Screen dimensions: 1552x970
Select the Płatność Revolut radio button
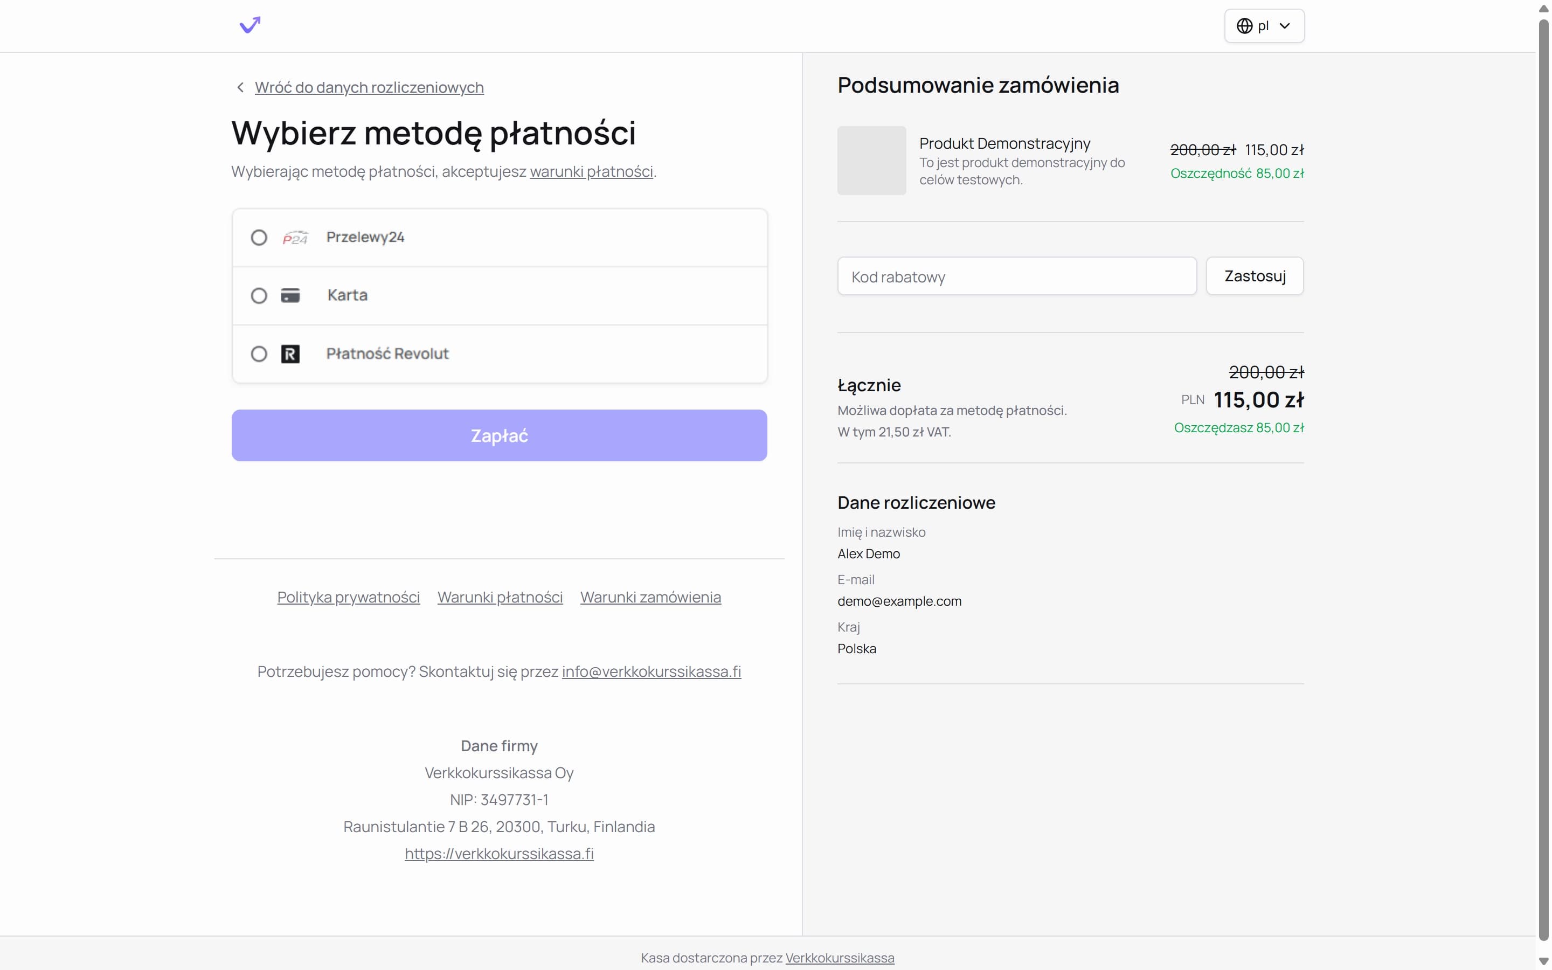[259, 354]
